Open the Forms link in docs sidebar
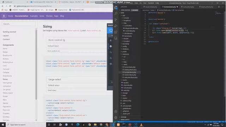 click(x=5, y=79)
